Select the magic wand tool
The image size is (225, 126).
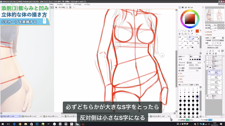186,31
